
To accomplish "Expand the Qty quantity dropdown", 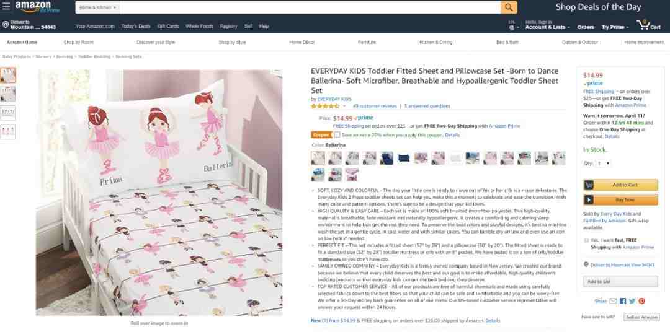I will tap(604, 164).
